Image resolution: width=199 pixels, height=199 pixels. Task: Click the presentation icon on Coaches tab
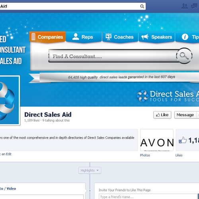pyautogui.click(x=108, y=37)
